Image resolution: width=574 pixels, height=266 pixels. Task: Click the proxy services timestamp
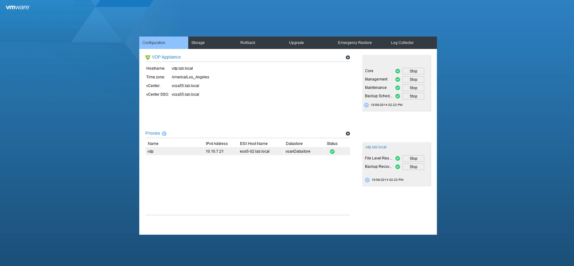(x=387, y=180)
